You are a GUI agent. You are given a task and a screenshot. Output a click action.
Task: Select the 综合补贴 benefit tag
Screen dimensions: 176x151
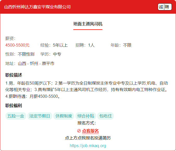pyautogui.click(x=86, y=116)
